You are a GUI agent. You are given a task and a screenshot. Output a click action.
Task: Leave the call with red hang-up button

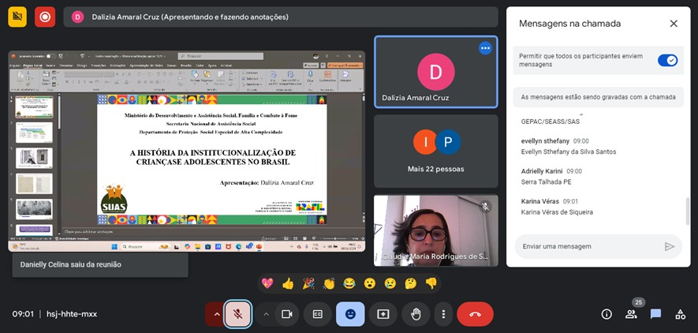click(475, 314)
